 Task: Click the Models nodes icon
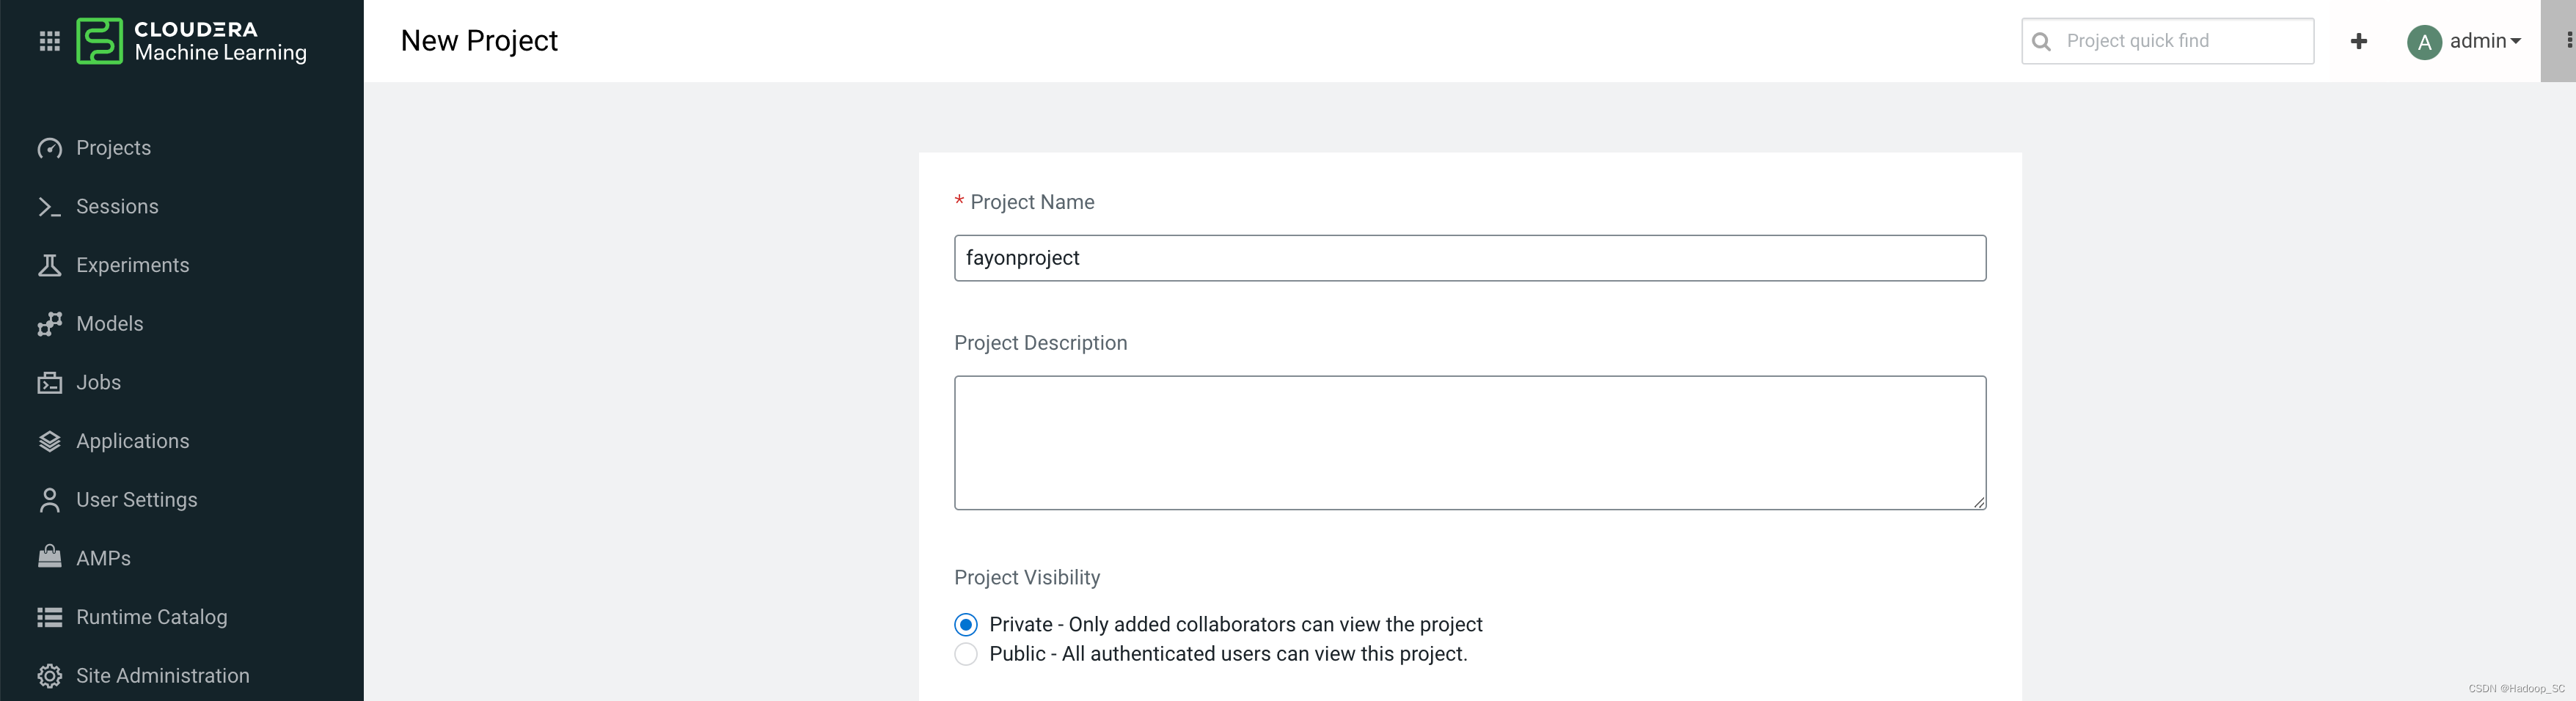click(x=49, y=324)
